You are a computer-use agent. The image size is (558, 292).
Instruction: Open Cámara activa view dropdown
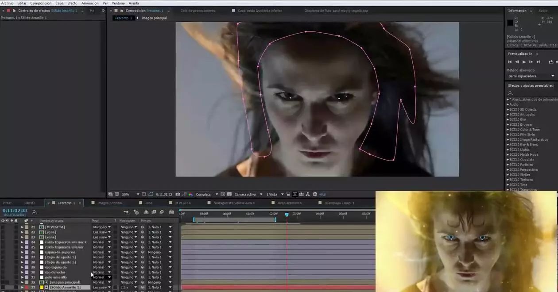coord(248,194)
